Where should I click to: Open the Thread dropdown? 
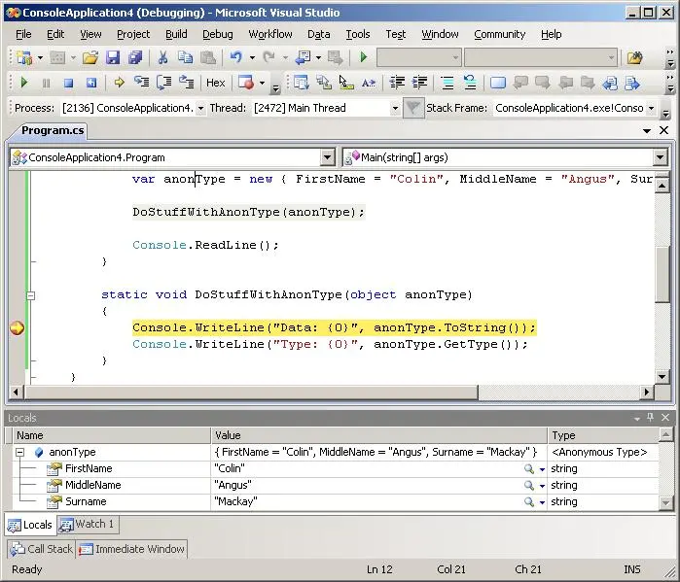pos(395,108)
